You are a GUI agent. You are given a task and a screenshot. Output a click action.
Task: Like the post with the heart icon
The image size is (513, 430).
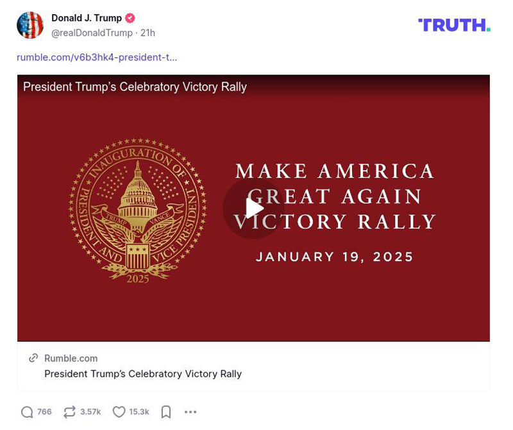click(x=118, y=411)
